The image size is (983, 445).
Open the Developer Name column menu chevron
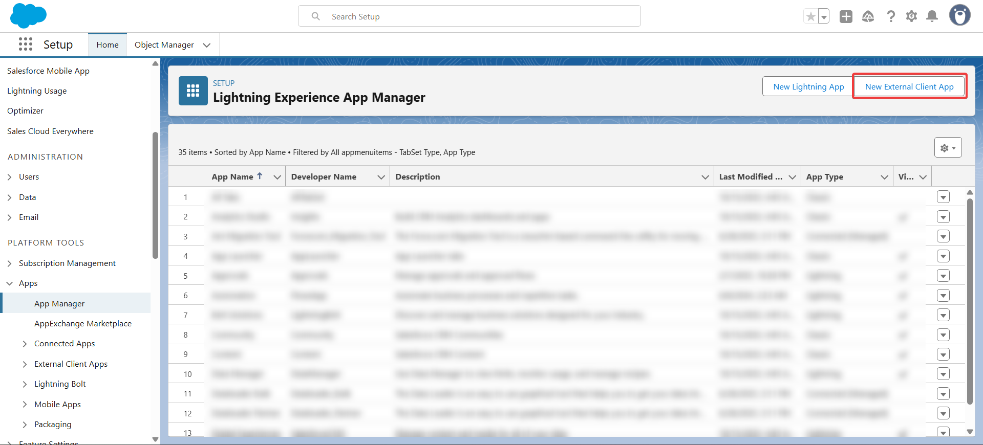381,177
